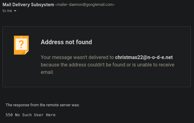Click the orange question-mark note icon
Image resolution: width=194 pixels, height=123 pixels.
point(21,45)
